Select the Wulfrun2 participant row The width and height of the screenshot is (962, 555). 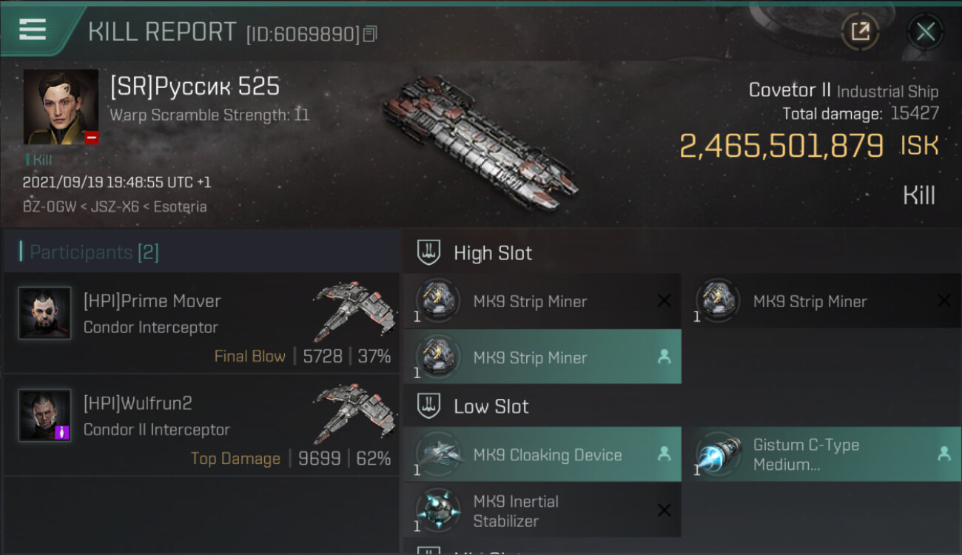point(201,425)
